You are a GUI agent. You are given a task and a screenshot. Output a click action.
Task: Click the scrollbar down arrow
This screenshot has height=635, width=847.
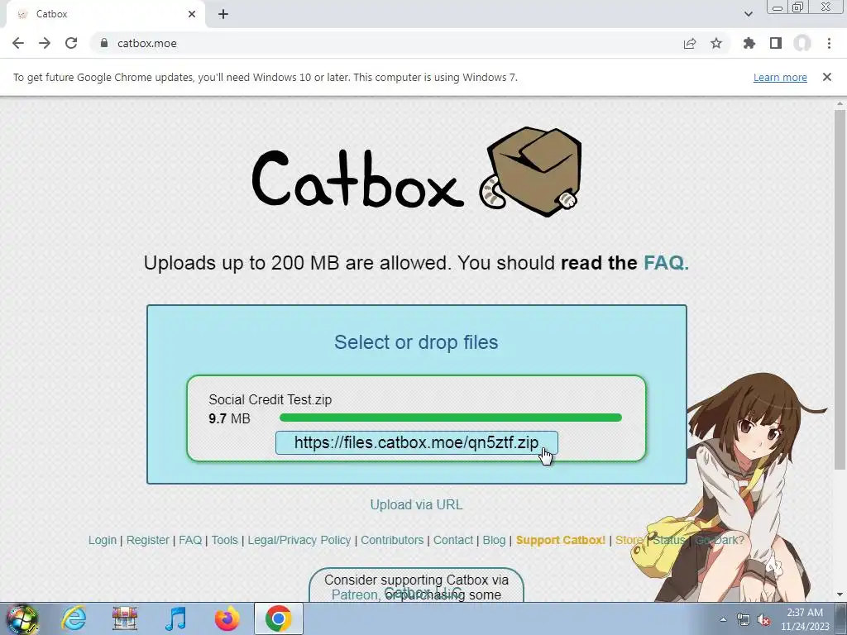coord(840,595)
